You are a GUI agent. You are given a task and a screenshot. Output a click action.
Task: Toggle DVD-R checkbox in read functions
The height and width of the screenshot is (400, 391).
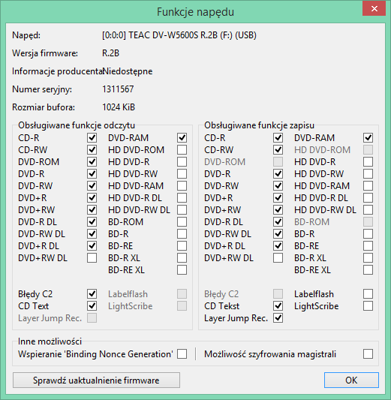tap(92, 173)
